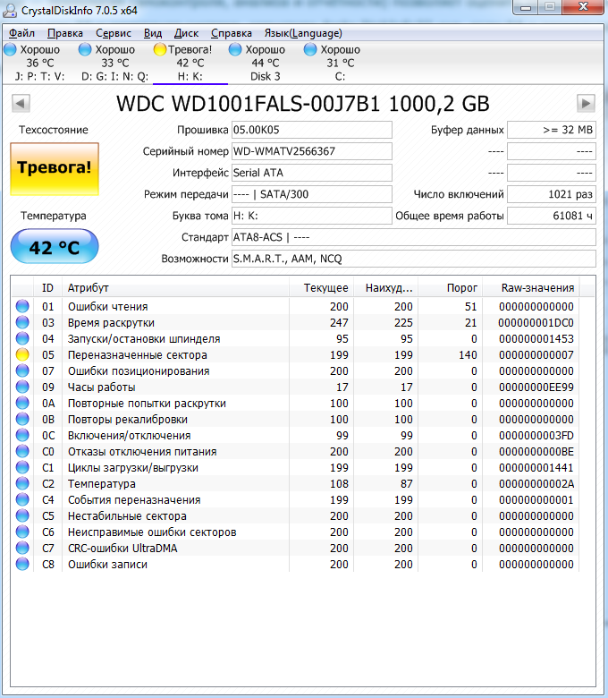The height and width of the screenshot is (698, 608).
Task: Click status icon for 03 Время раскрутки
Action: click(x=22, y=322)
